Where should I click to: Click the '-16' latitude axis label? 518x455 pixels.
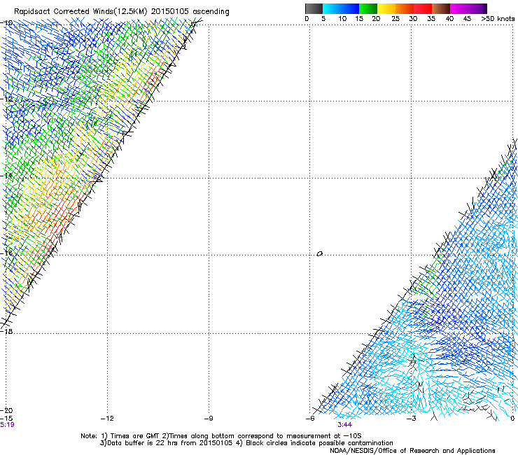coord(7,253)
